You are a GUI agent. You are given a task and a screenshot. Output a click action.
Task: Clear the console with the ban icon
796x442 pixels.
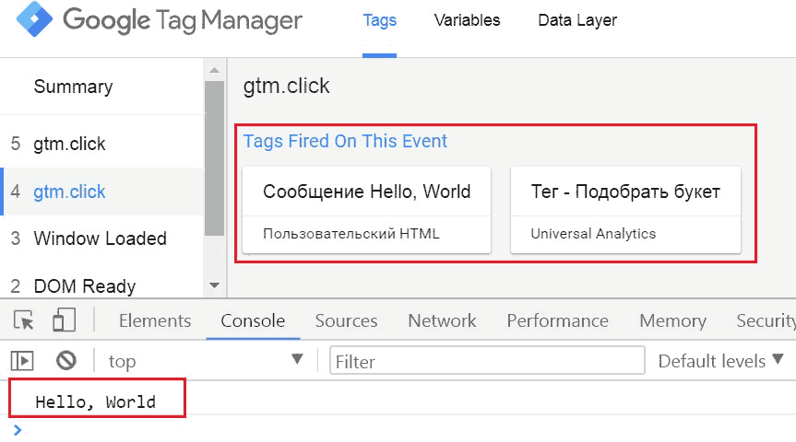point(66,361)
